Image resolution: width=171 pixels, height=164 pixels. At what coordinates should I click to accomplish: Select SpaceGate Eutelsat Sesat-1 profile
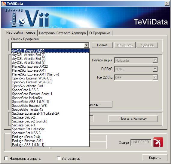tap(50, 94)
